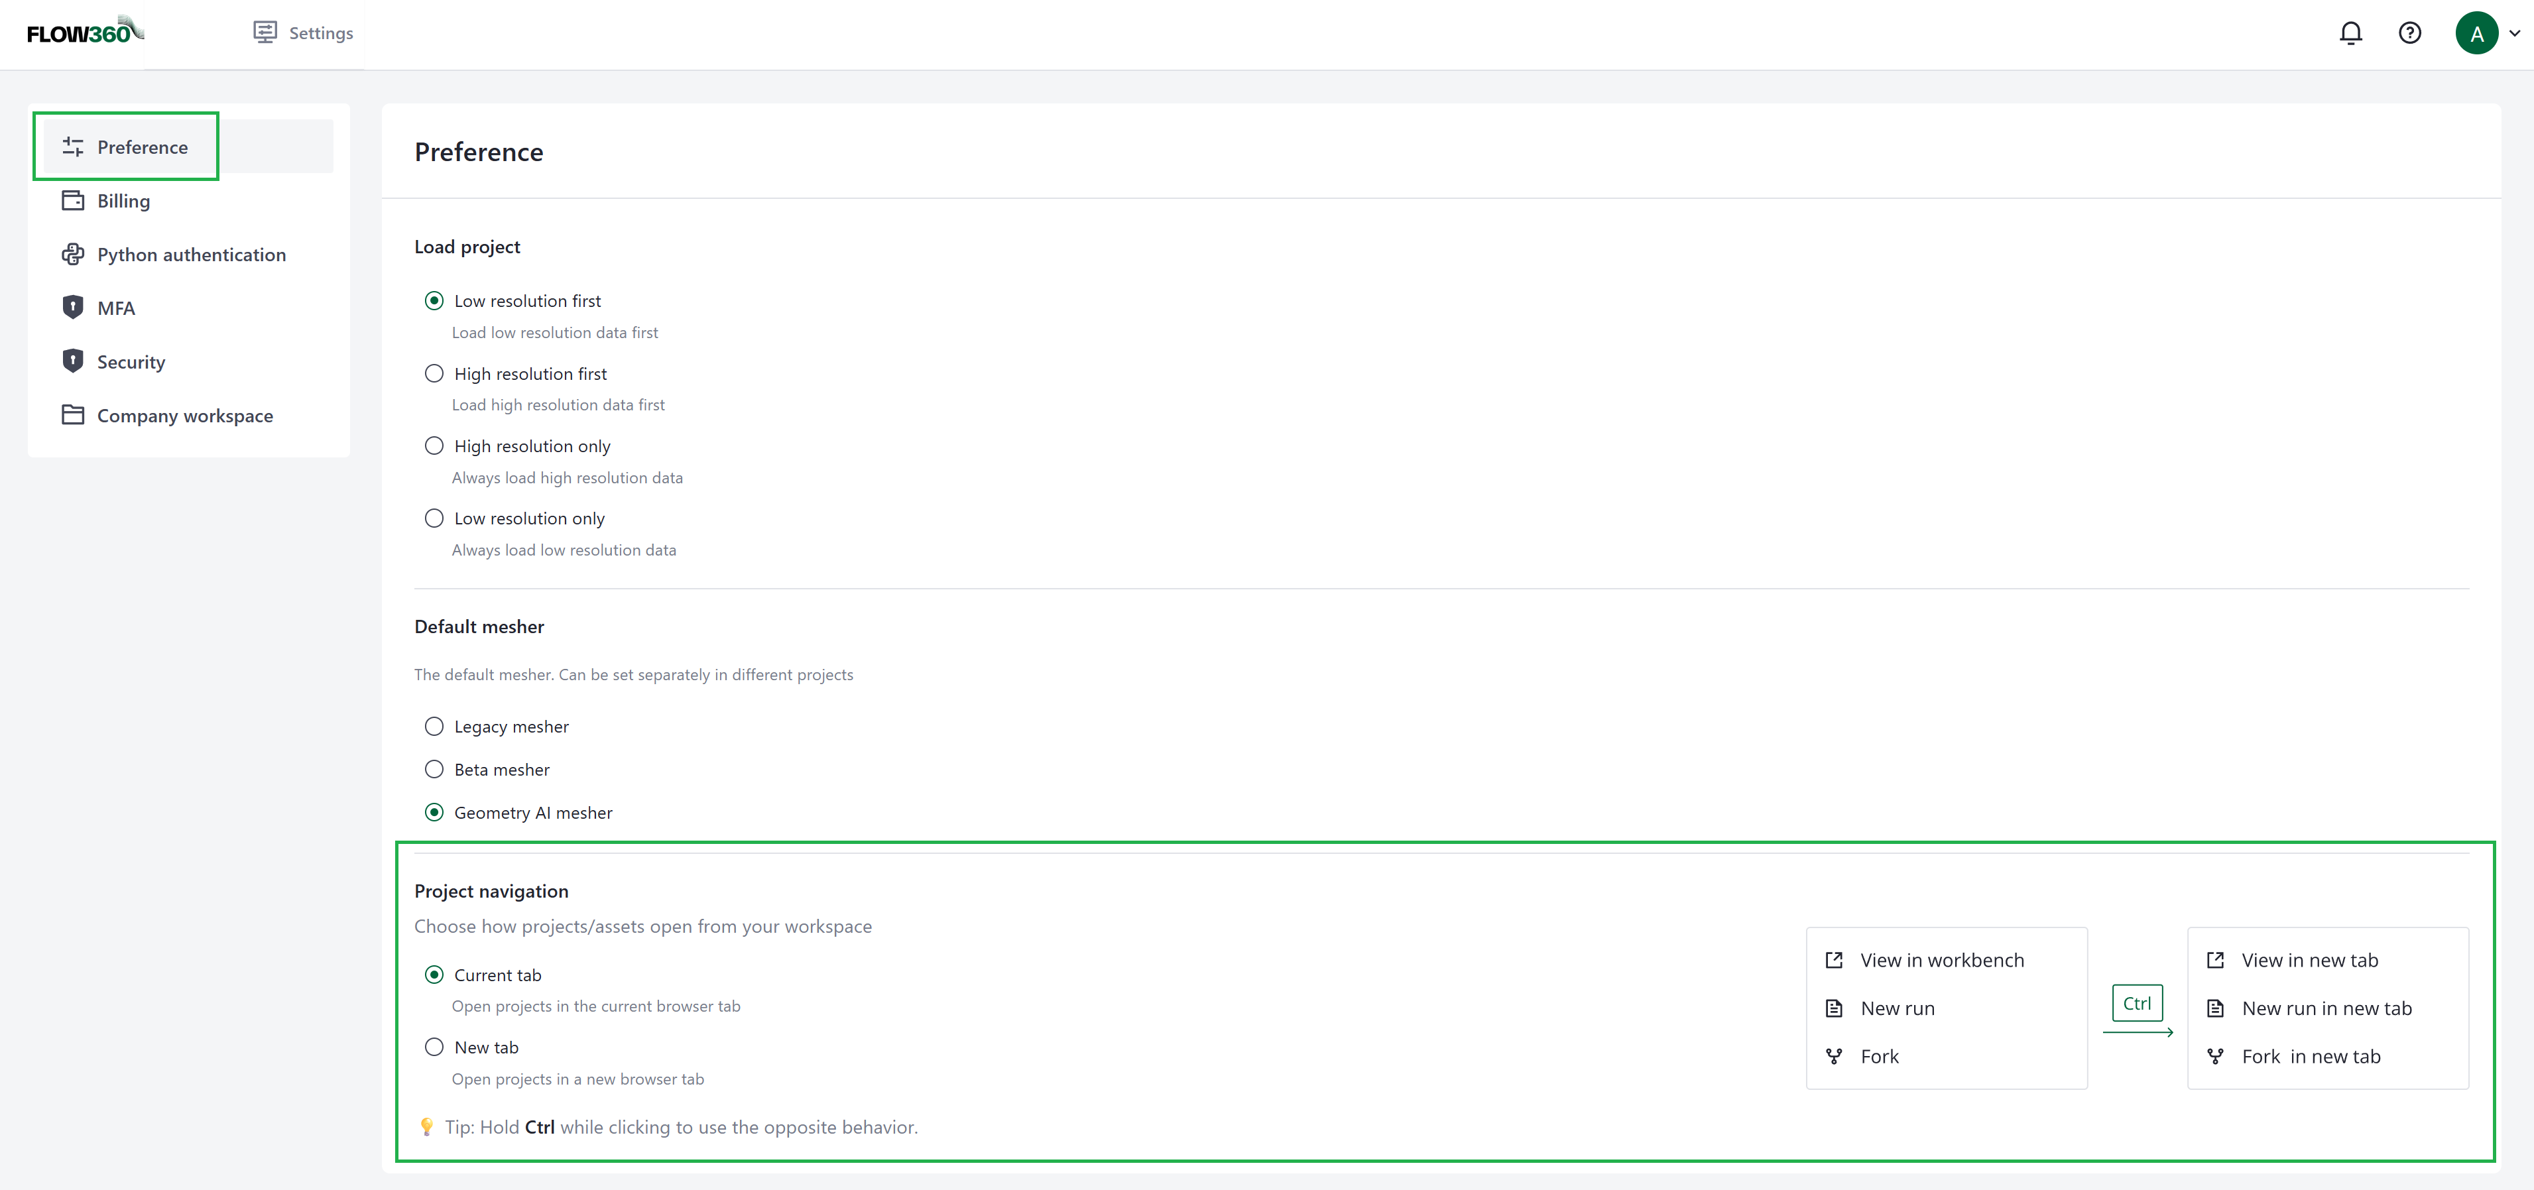The width and height of the screenshot is (2534, 1190).
Task: Open the Billing settings page
Action: click(x=189, y=201)
